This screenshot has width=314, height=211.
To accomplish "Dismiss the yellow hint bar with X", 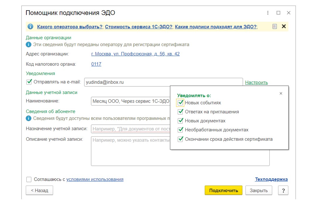I will (x=284, y=26).
